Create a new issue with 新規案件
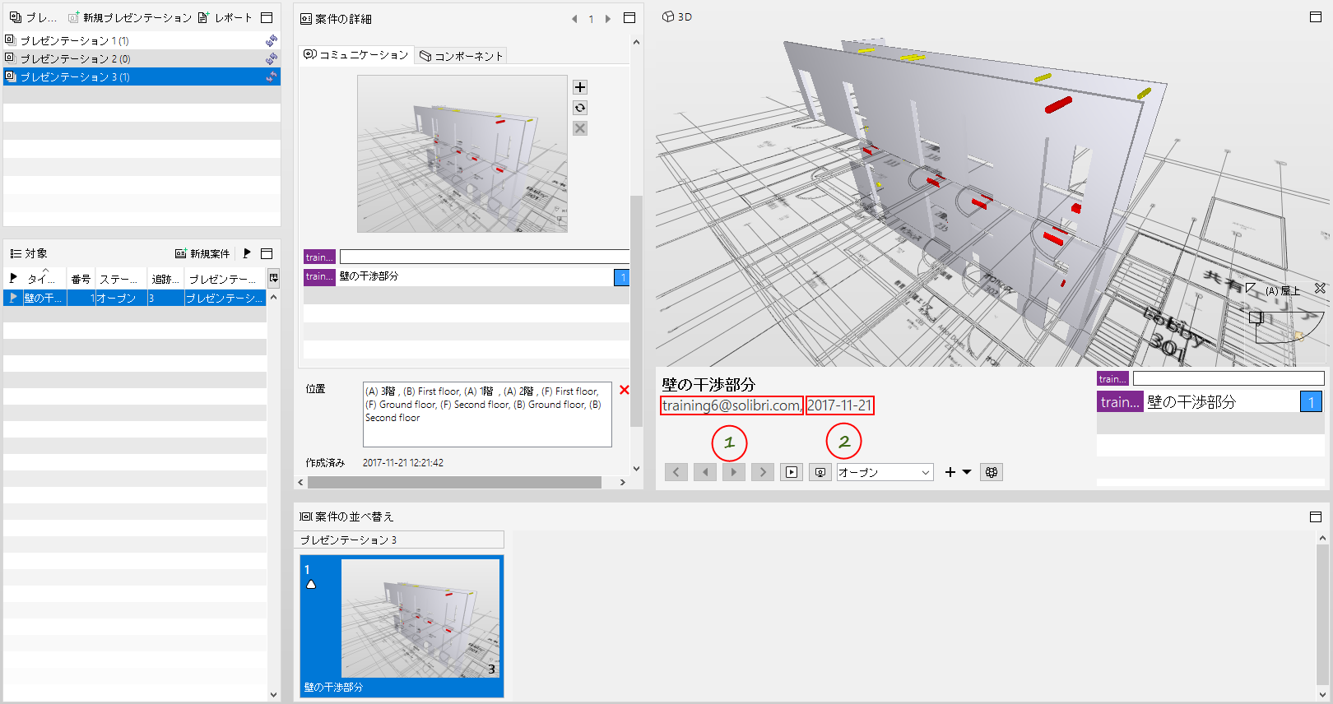Screen dimensions: 1333x704 click(x=202, y=253)
